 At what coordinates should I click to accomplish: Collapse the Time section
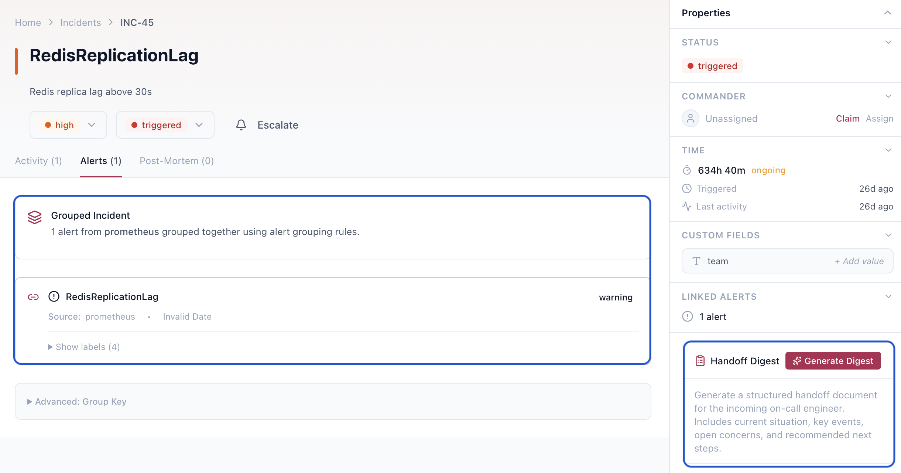click(x=888, y=150)
